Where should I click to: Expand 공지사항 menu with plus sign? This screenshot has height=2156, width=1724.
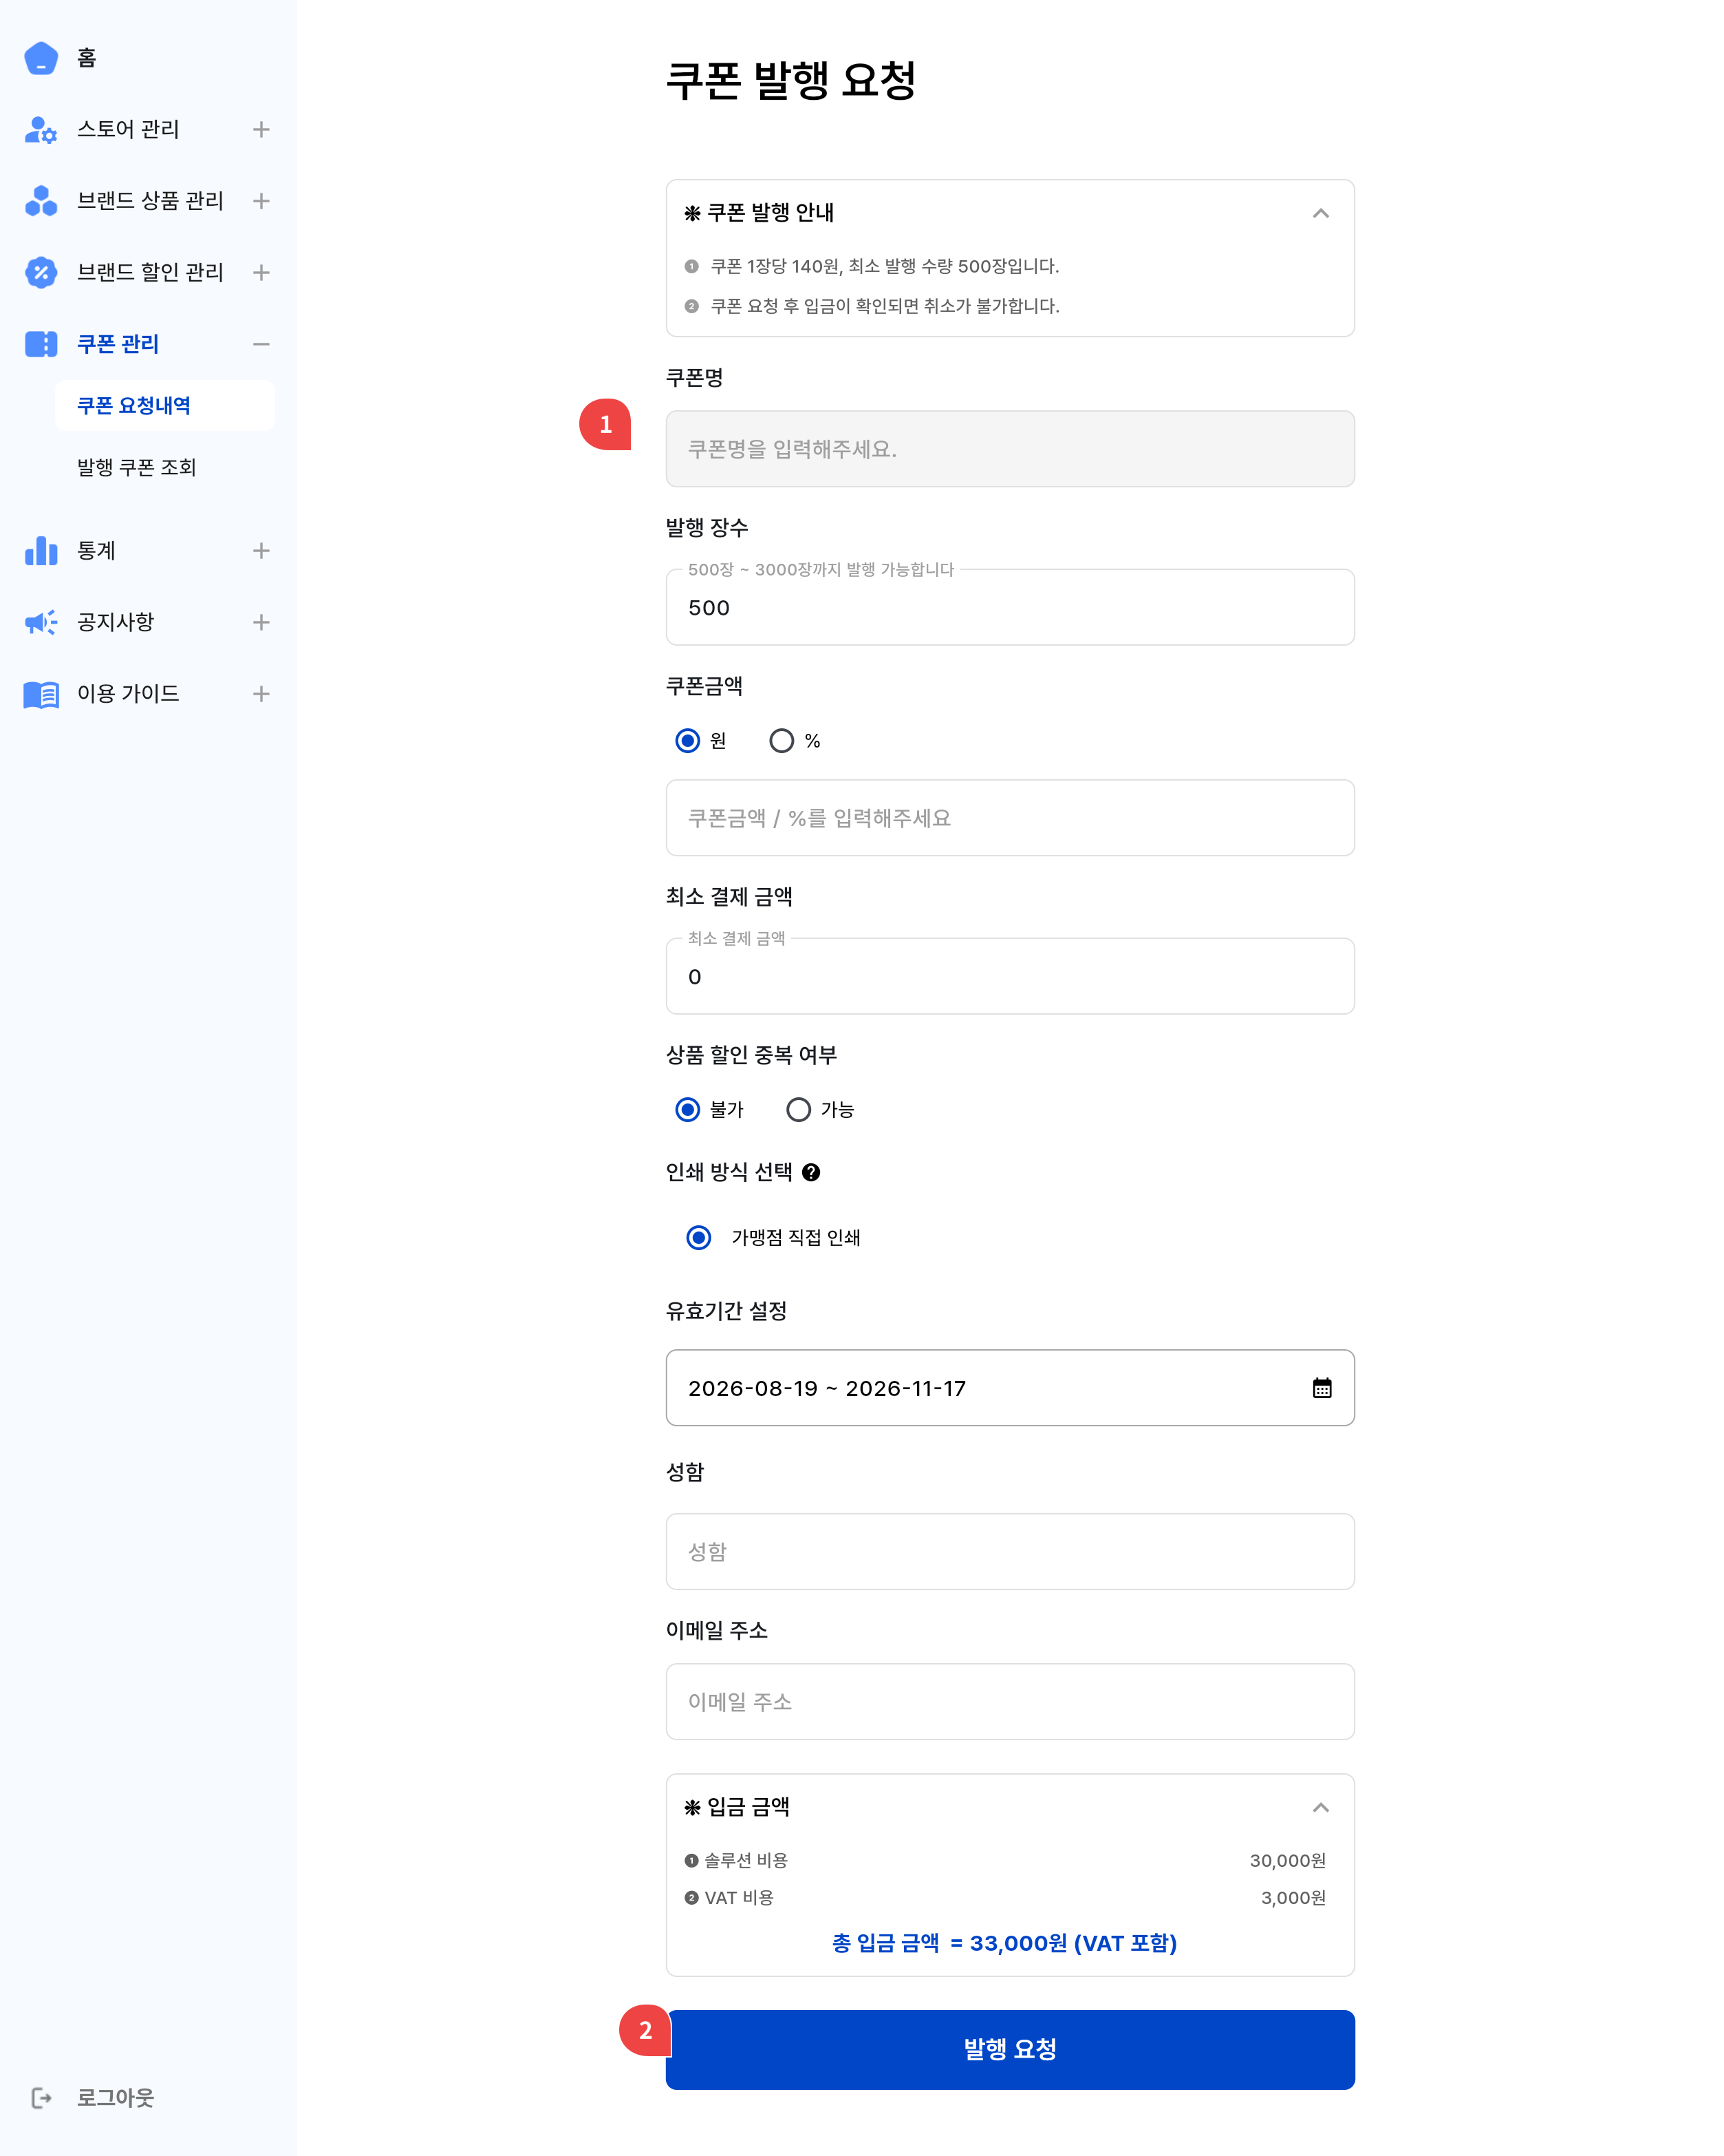coord(261,623)
